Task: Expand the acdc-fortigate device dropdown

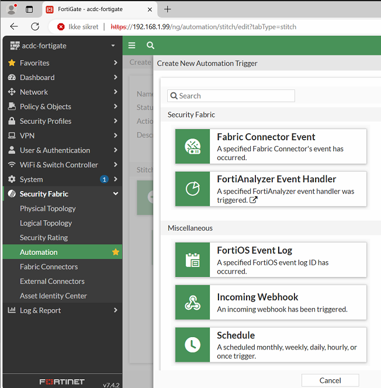Action: pos(113,46)
